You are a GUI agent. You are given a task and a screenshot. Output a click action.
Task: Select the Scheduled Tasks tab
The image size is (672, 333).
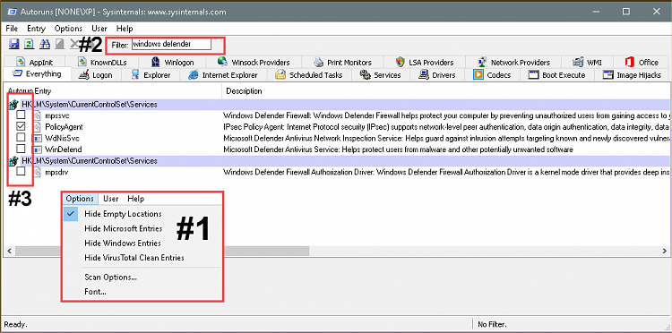pos(309,75)
